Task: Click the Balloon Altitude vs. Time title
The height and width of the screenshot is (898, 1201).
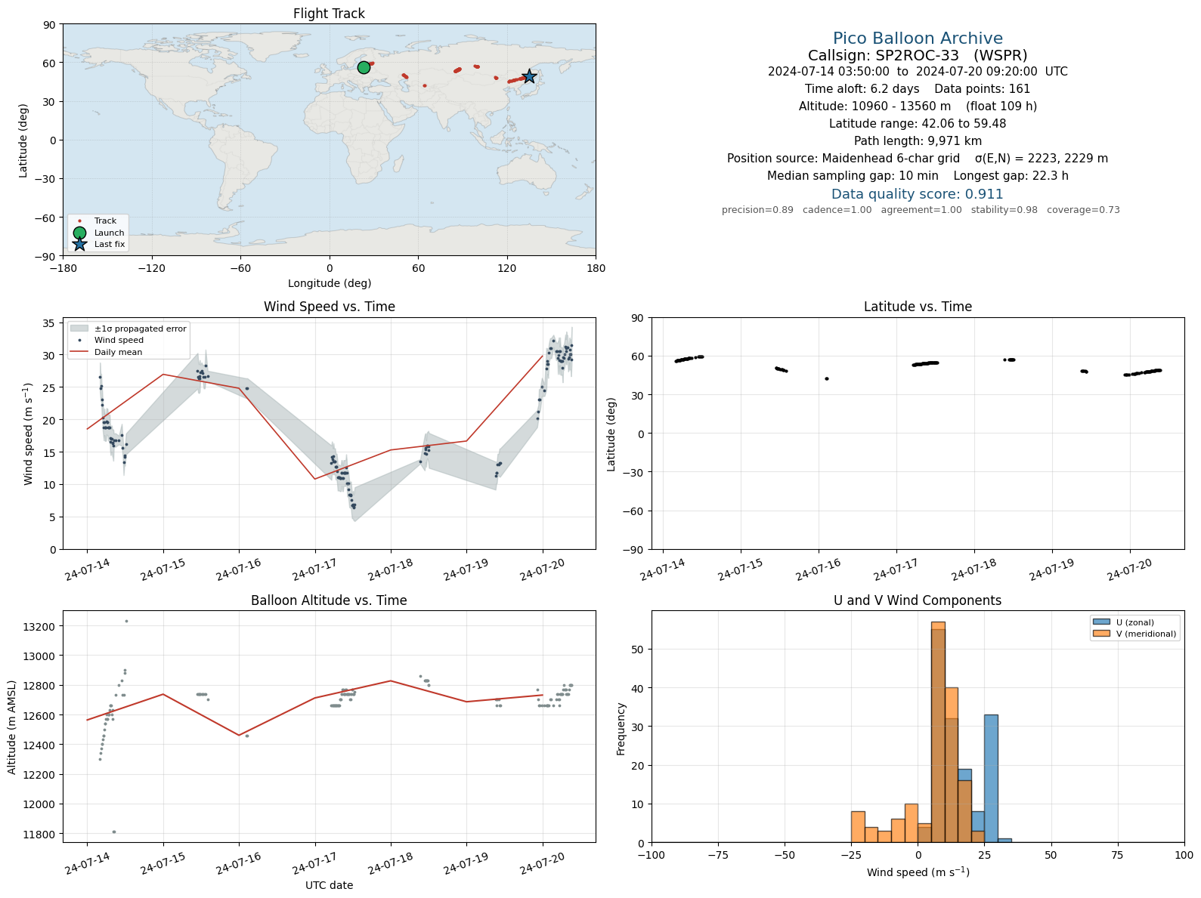Action: [x=329, y=600]
